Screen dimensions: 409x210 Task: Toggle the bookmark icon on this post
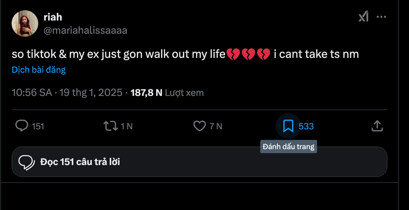tap(288, 126)
